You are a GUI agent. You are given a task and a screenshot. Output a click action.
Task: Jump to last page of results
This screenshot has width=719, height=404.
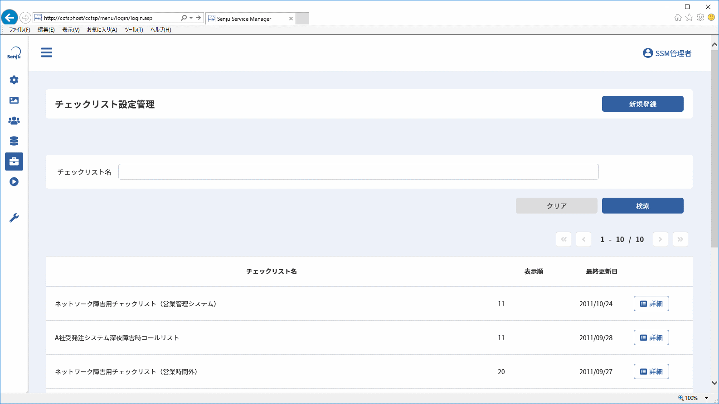(680, 239)
